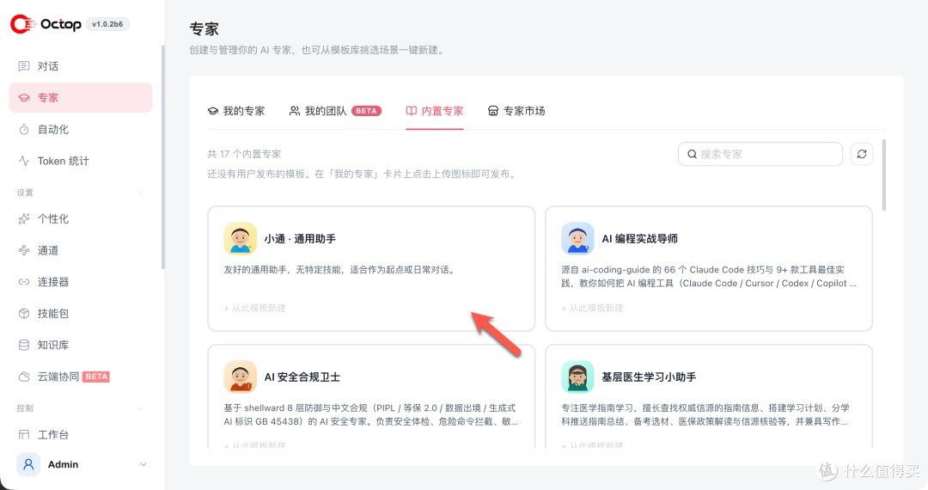Click the magnifier icon in search box
Screen dimensions: 928x490
(692, 154)
